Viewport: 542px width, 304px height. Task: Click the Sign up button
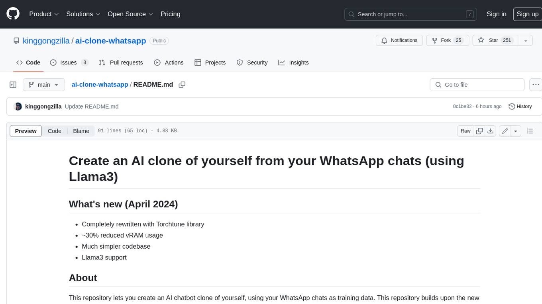527,14
